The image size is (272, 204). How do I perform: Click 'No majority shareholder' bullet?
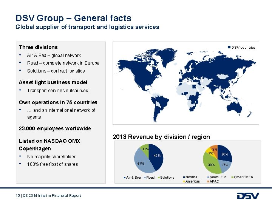51,157
